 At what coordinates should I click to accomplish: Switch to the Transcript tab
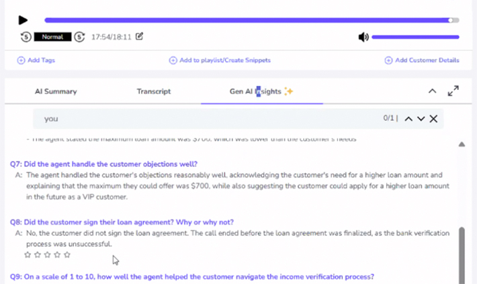[x=154, y=91]
